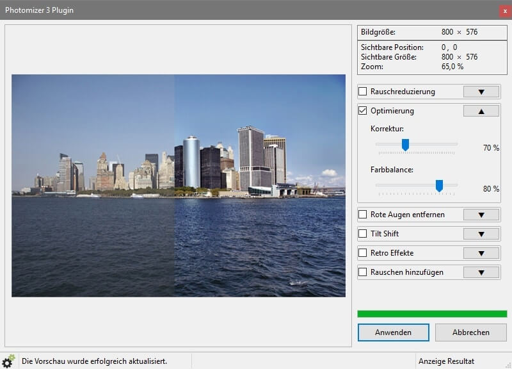Click the Farbbalance slider handle
This screenshot has width=512, height=369.
439,186
